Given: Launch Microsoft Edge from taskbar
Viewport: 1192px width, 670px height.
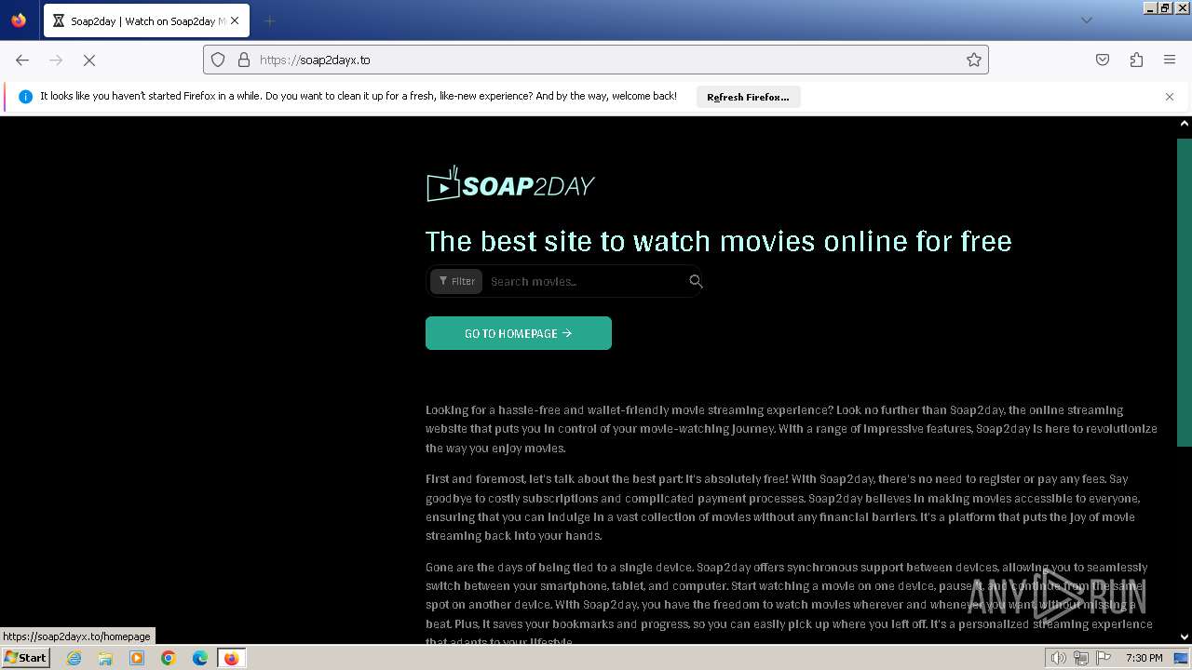Looking at the screenshot, I should tap(200, 658).
